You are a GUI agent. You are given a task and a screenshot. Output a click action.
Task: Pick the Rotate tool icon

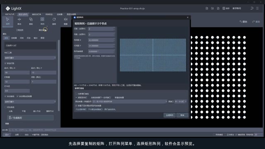pos(54,19)
